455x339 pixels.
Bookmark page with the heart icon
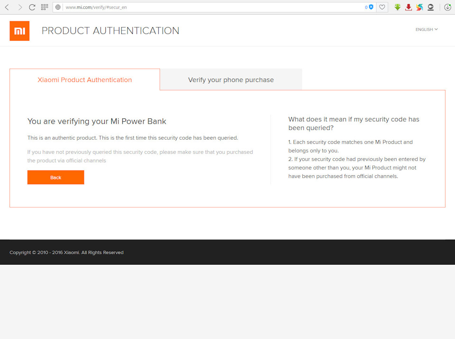(x=382, y=7)
